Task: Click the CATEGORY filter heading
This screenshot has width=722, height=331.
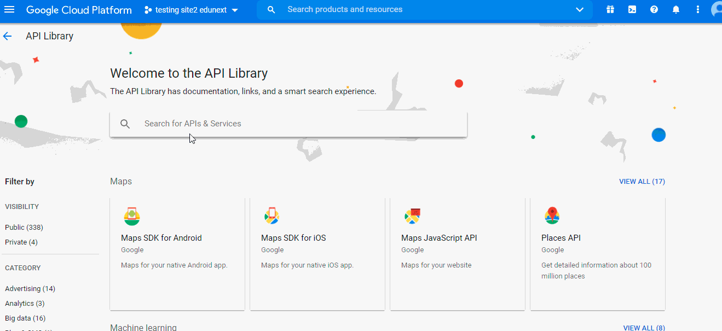Action: 23,268
